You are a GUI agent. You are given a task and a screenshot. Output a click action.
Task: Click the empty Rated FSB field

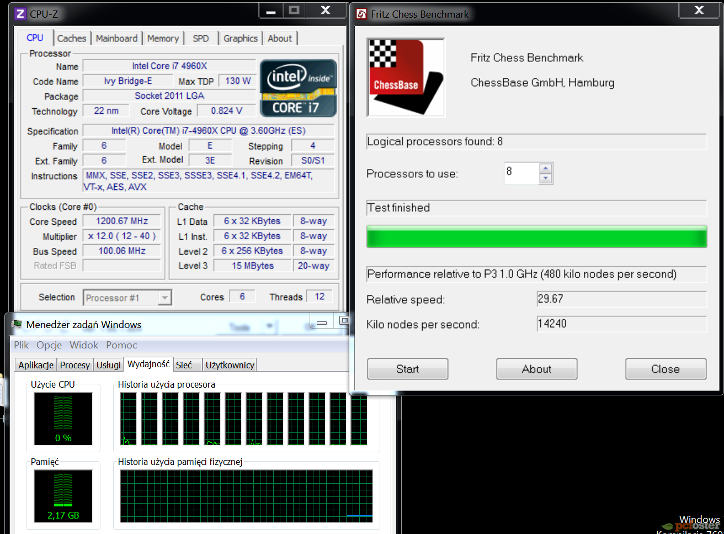(x=122, y=266)
